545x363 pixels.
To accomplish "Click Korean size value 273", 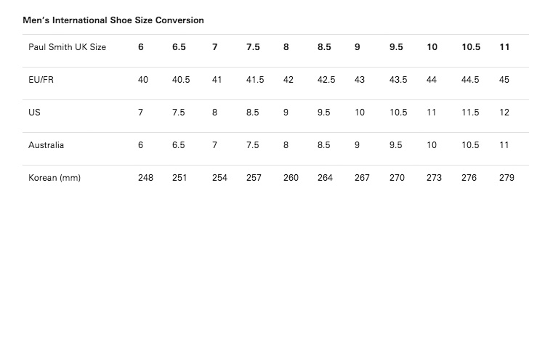I will point(434,178).
